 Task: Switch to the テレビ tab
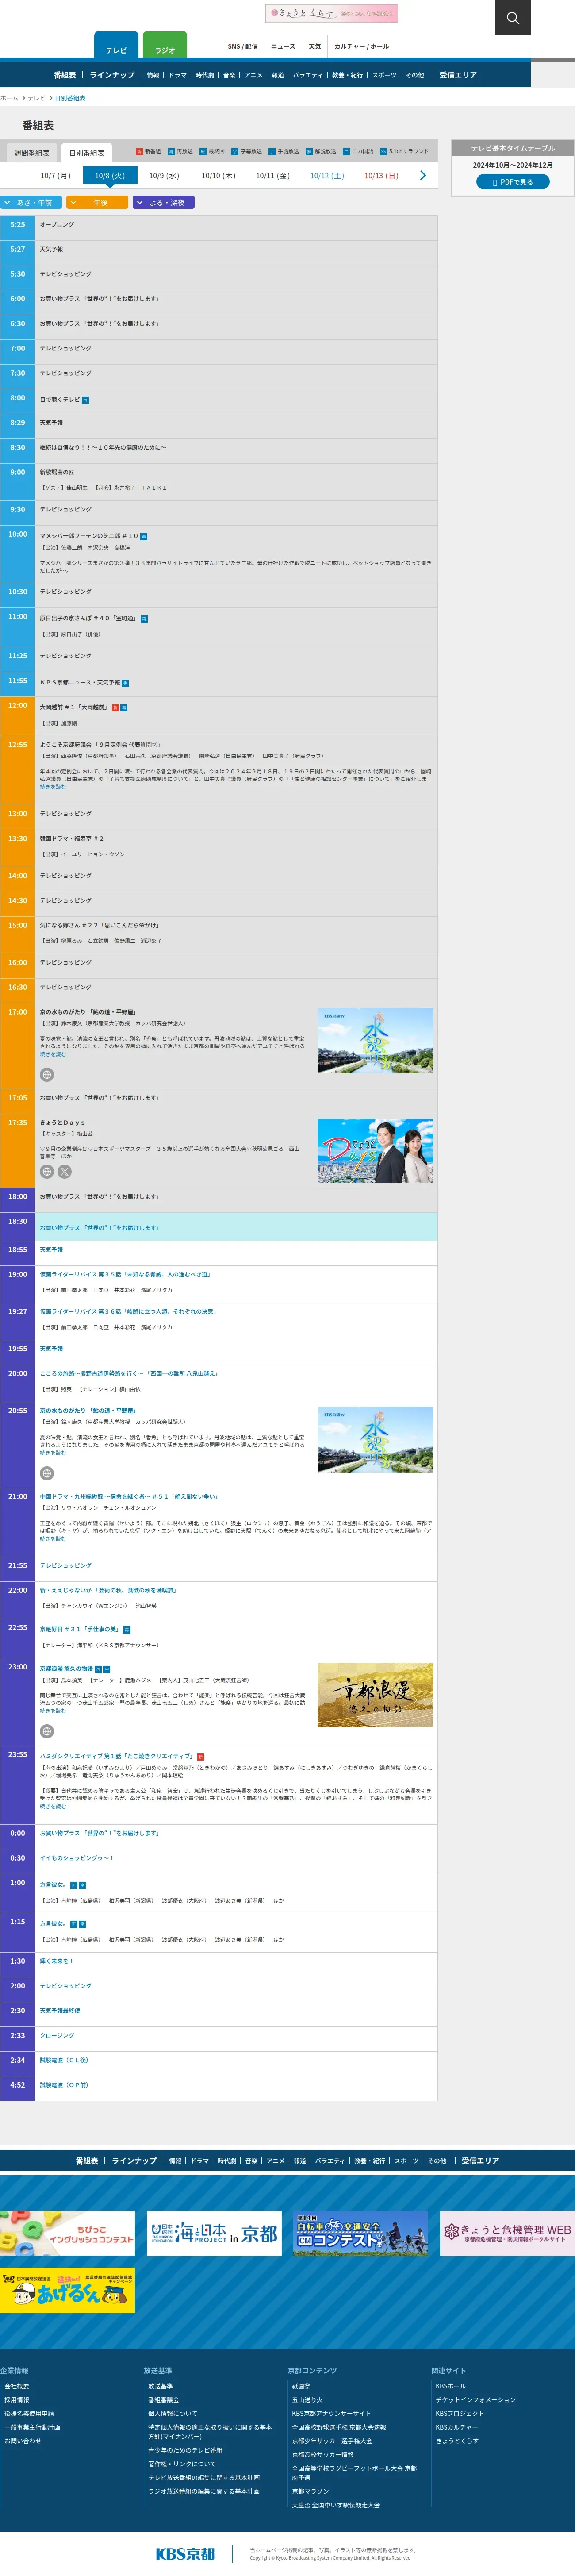point(116,46)
